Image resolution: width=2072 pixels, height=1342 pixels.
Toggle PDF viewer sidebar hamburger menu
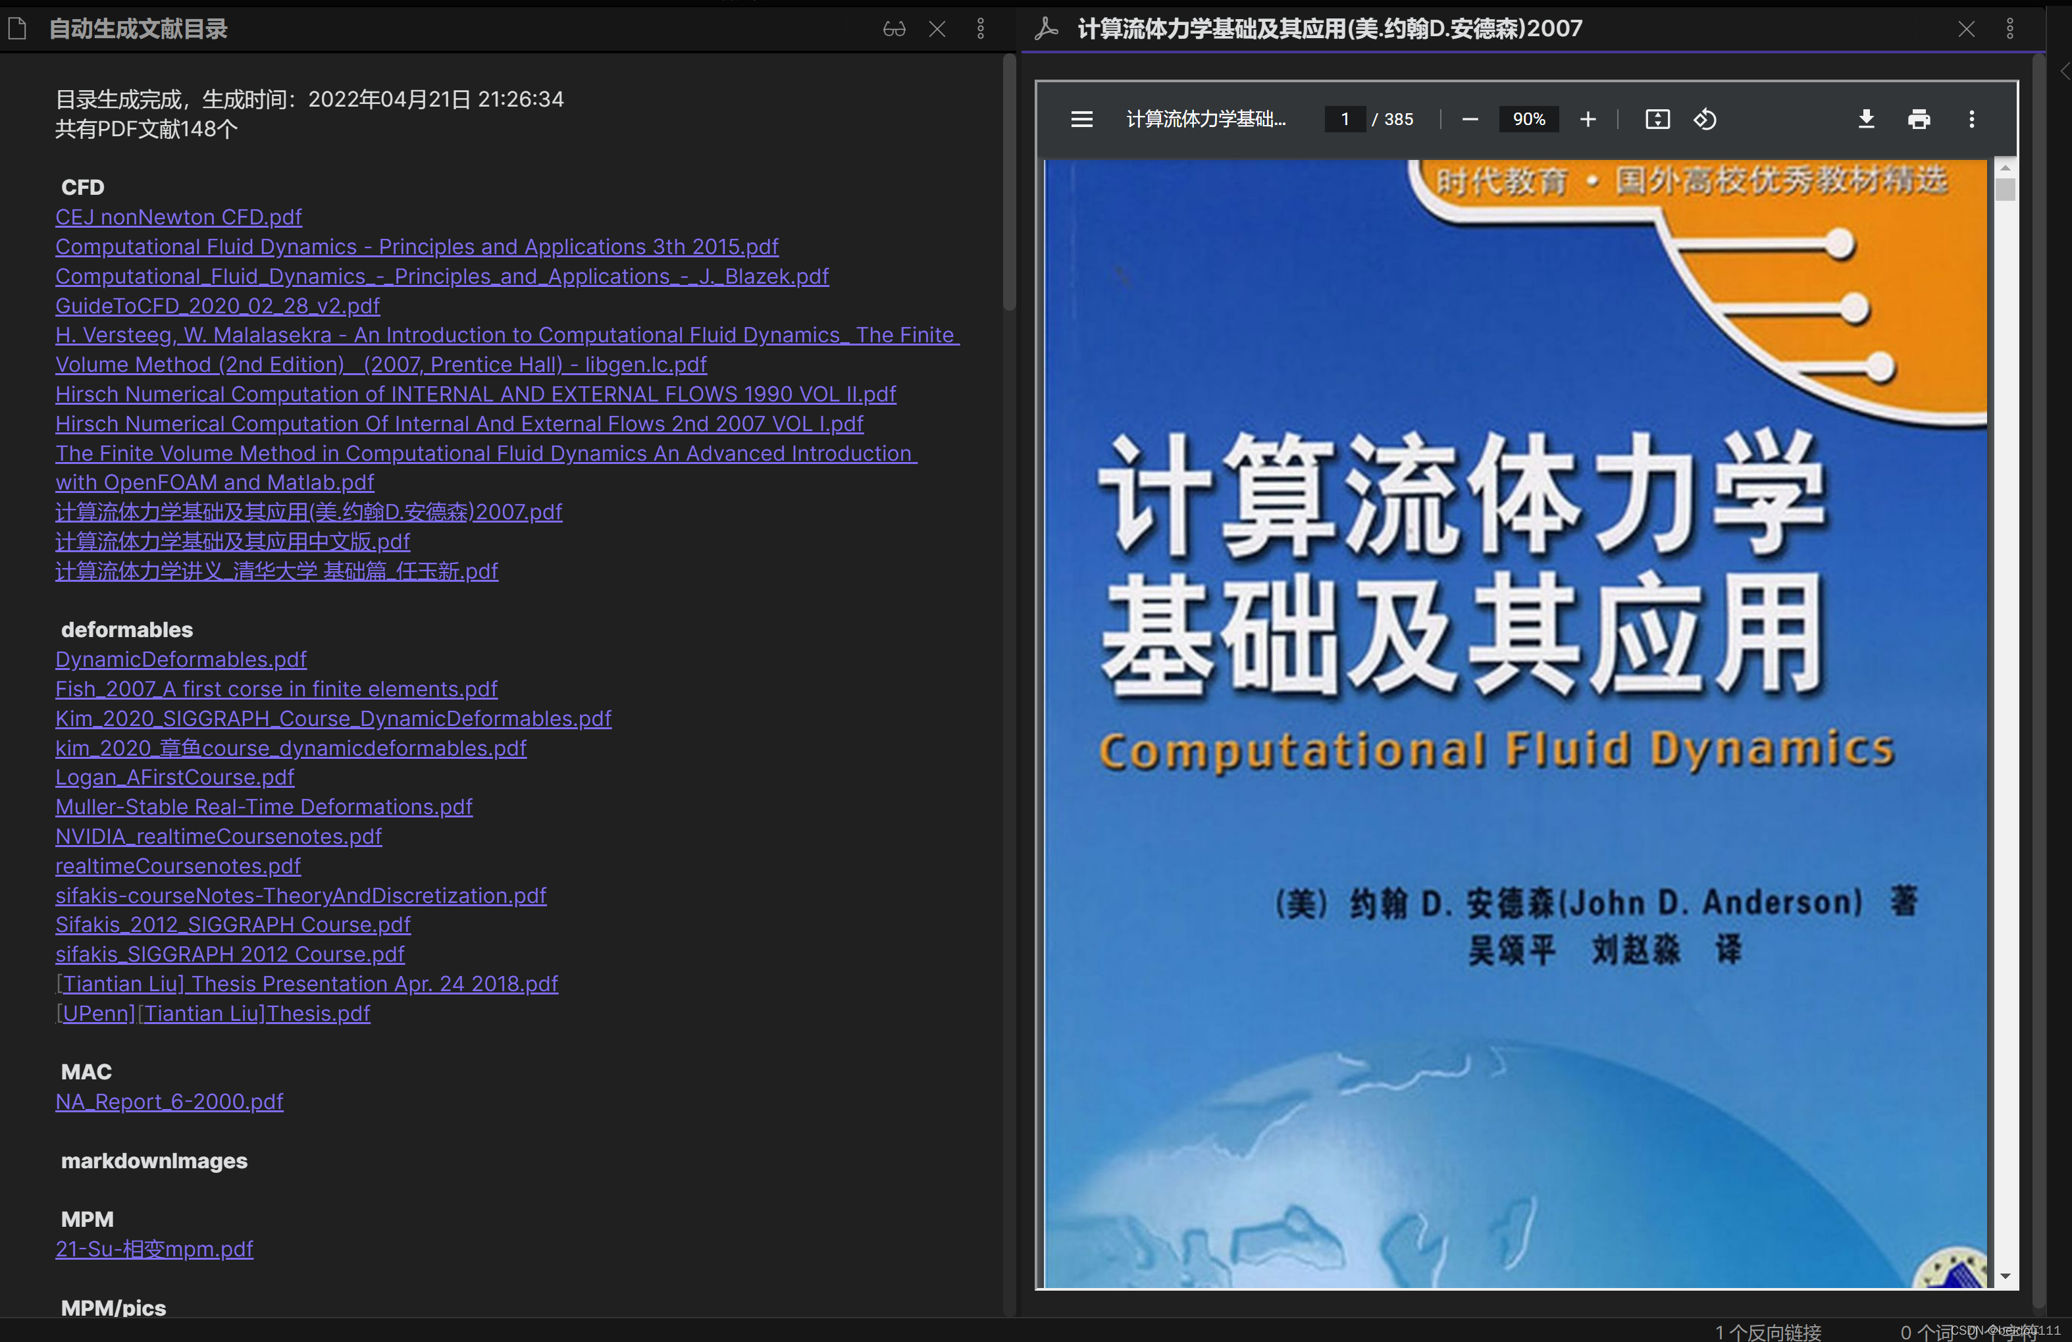[x=1081, y=119]
